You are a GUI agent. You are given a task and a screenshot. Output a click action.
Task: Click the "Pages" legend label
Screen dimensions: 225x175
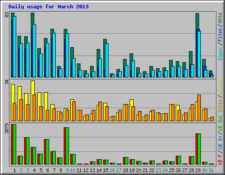tap(220, 53)
